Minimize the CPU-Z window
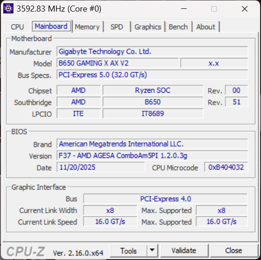 184,9
